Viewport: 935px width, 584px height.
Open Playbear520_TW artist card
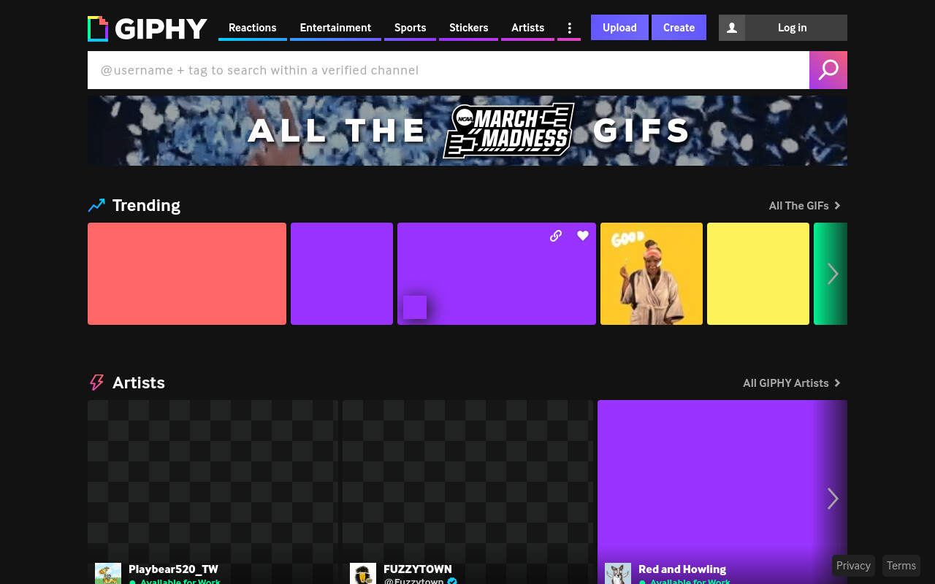click(x=213, y=492)
